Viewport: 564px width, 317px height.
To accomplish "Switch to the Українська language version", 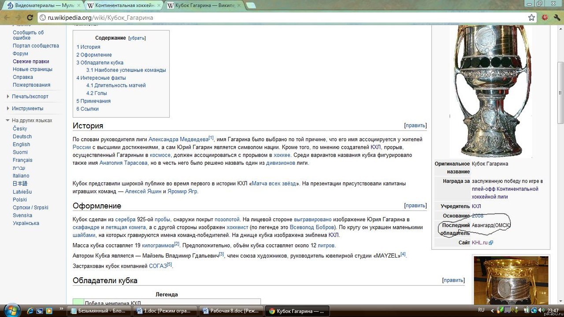I will 26,223.
